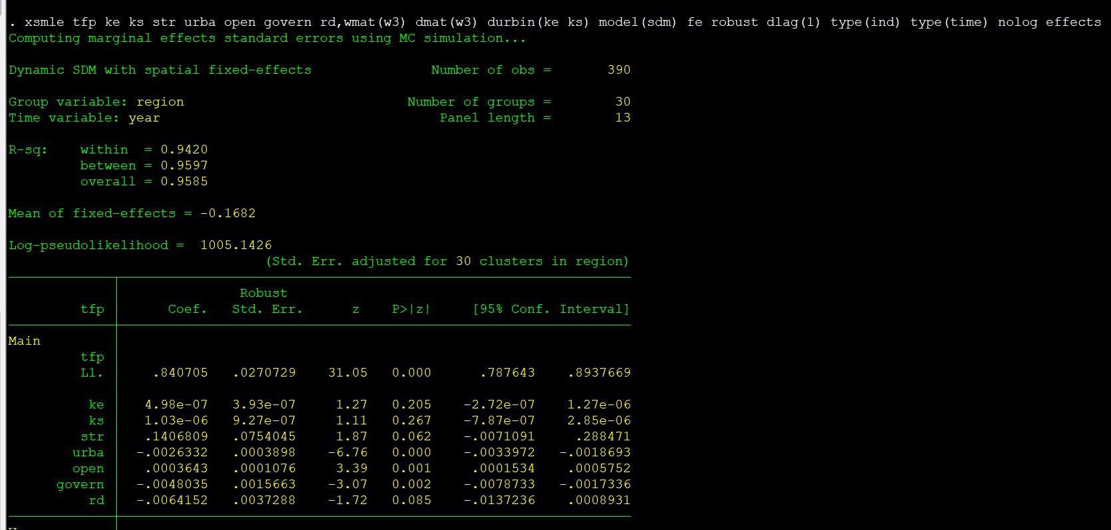Select the str coefficient .1406809
1111x530 pixels.
pos(176,436)
